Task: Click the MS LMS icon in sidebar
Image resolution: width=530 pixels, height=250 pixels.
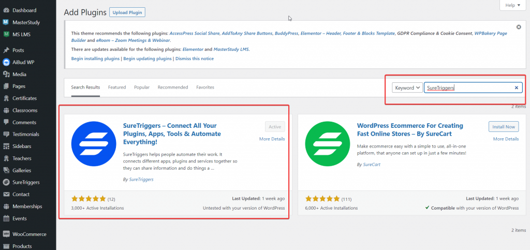Action: (6, 35)
